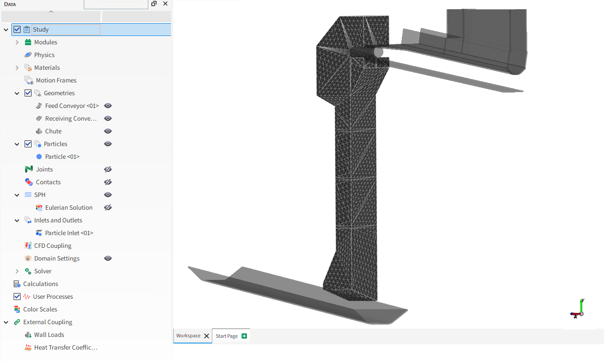Click the Physics planet icon
Viewport: 611px width, 361px height.
point(28,55)
